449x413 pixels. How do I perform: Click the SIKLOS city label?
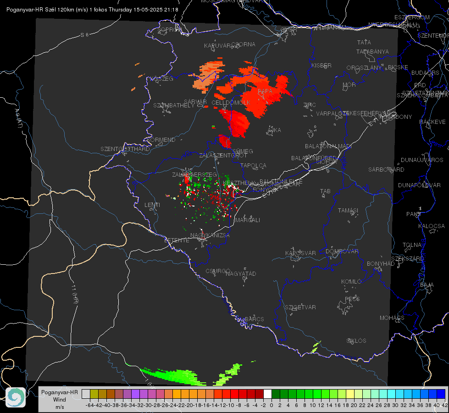(356, 341)
